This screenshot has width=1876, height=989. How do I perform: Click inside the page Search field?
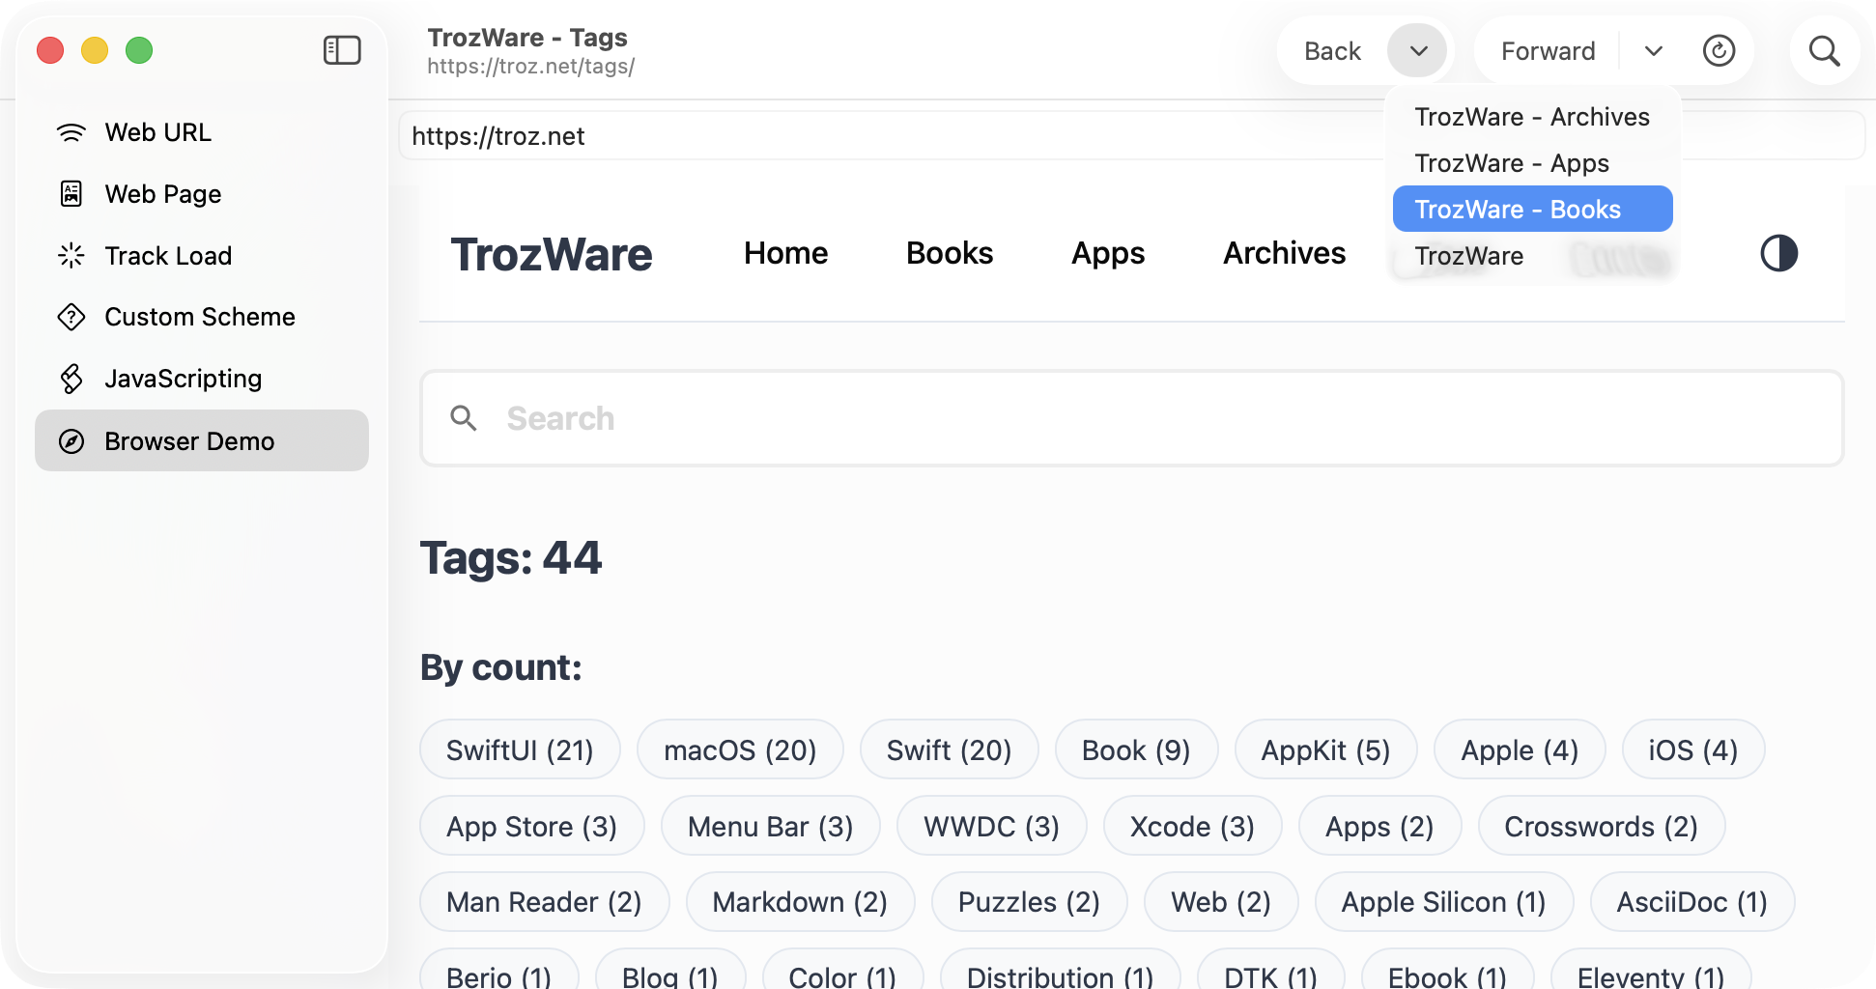(x=966, y=418)
